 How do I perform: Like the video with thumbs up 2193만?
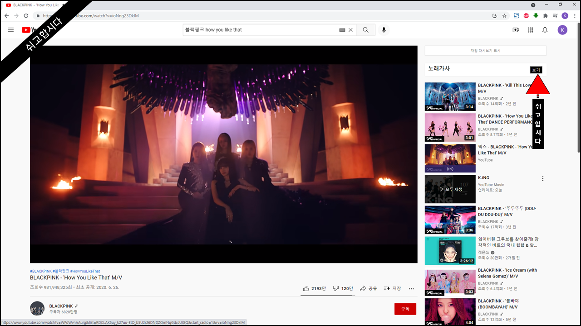(x=315, y=288)
